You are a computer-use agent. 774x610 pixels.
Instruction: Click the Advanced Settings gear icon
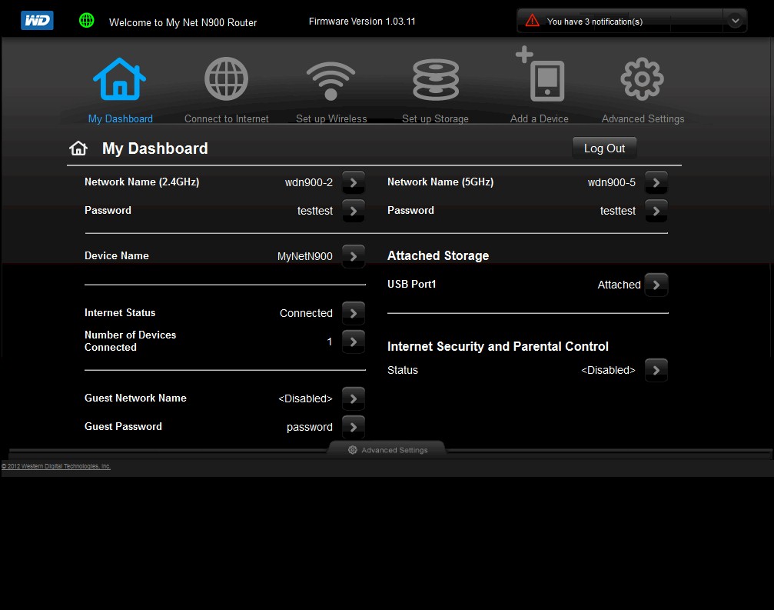pyautogui.click(x=642, y=79)
